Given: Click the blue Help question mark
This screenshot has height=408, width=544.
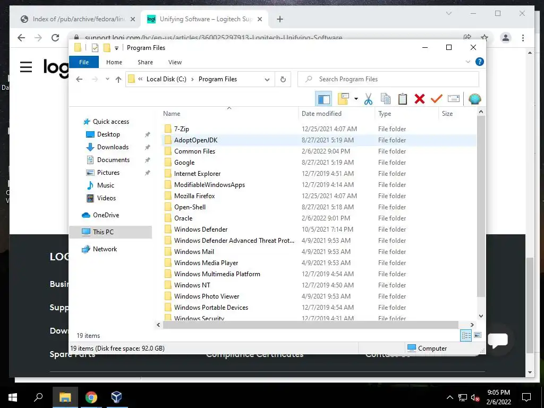Looking at the screenshot, I should (480, 62).
